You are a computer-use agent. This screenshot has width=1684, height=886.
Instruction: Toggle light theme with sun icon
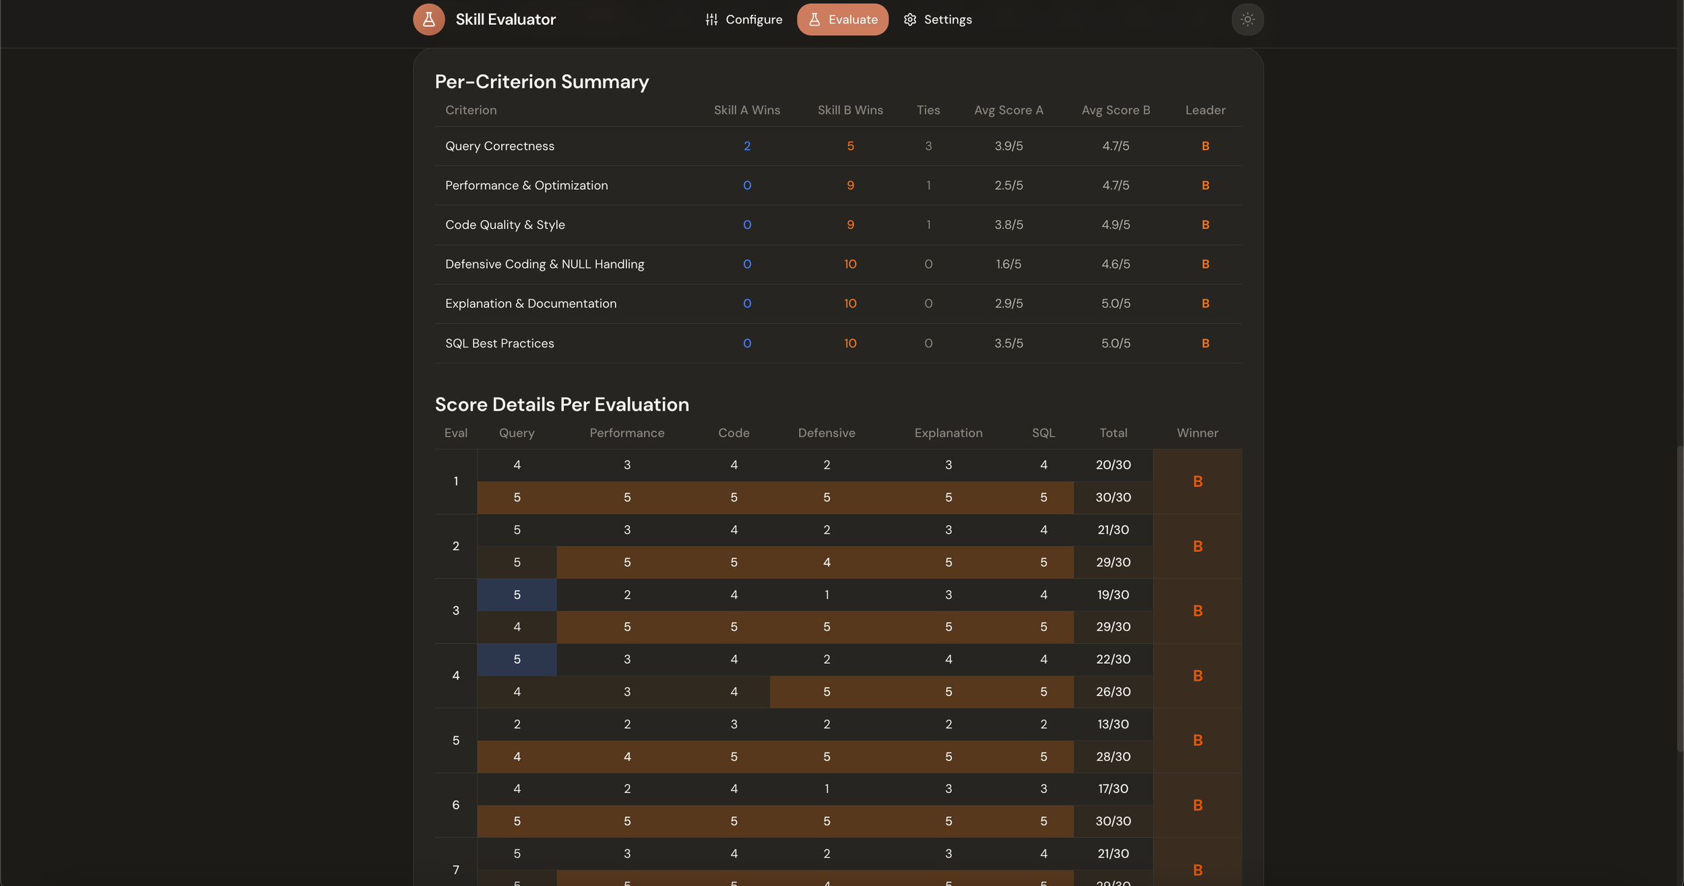pyautogui.click(x=1247, y=20)
